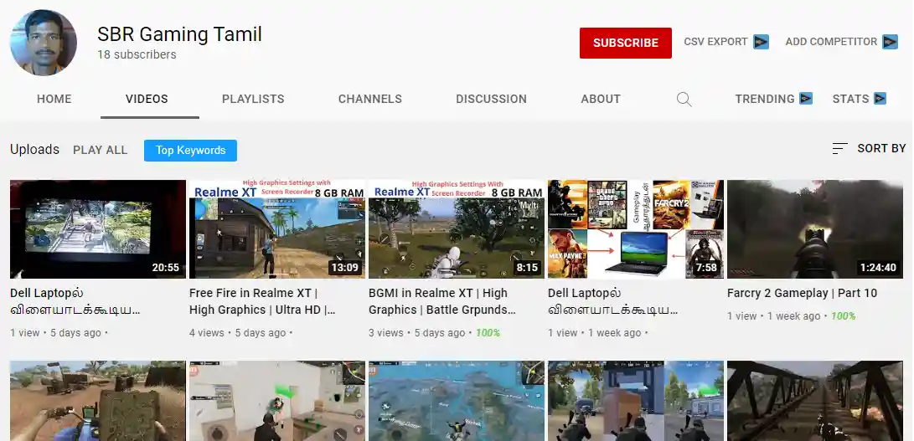
Task: Open the 20:55 Dell Laptop video thumbnail
Action: (x=98, y=229)
